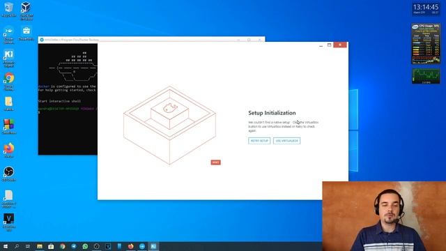Focus the Docker terminal prompt line
This screenshot has height=251, width=446.
point(39,112)
